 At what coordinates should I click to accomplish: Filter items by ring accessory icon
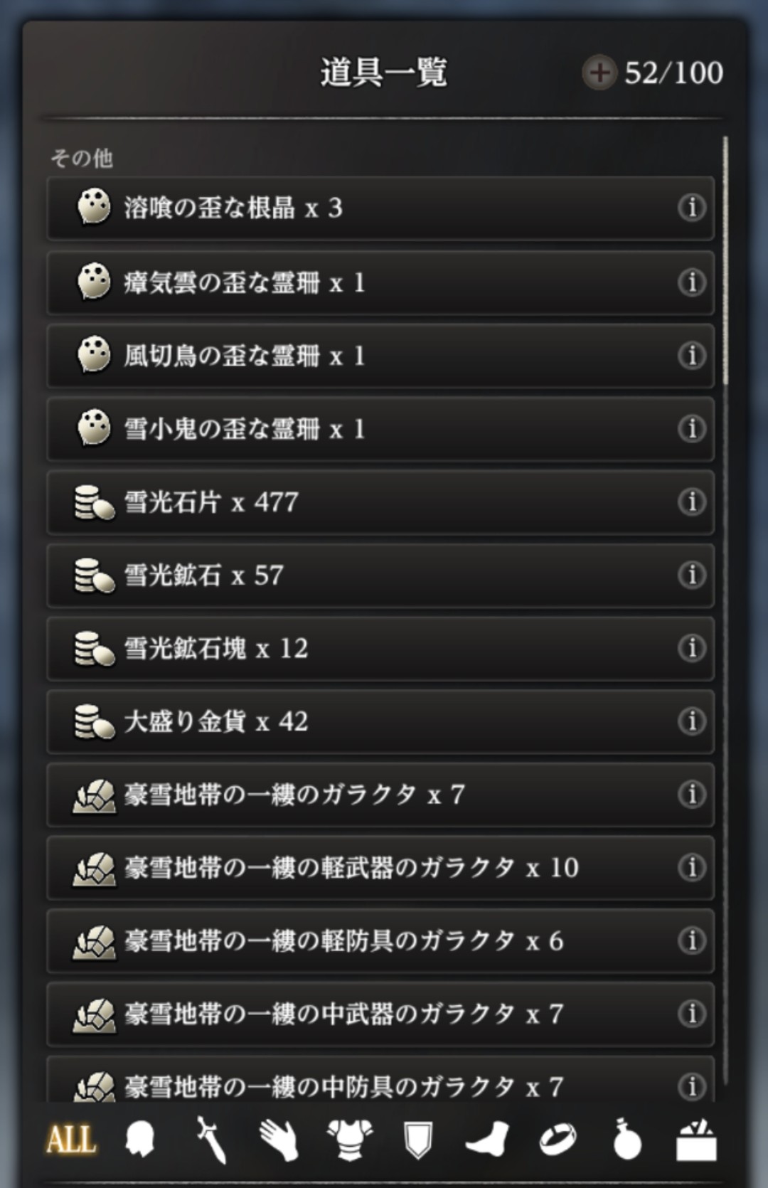click(558, 1140)
